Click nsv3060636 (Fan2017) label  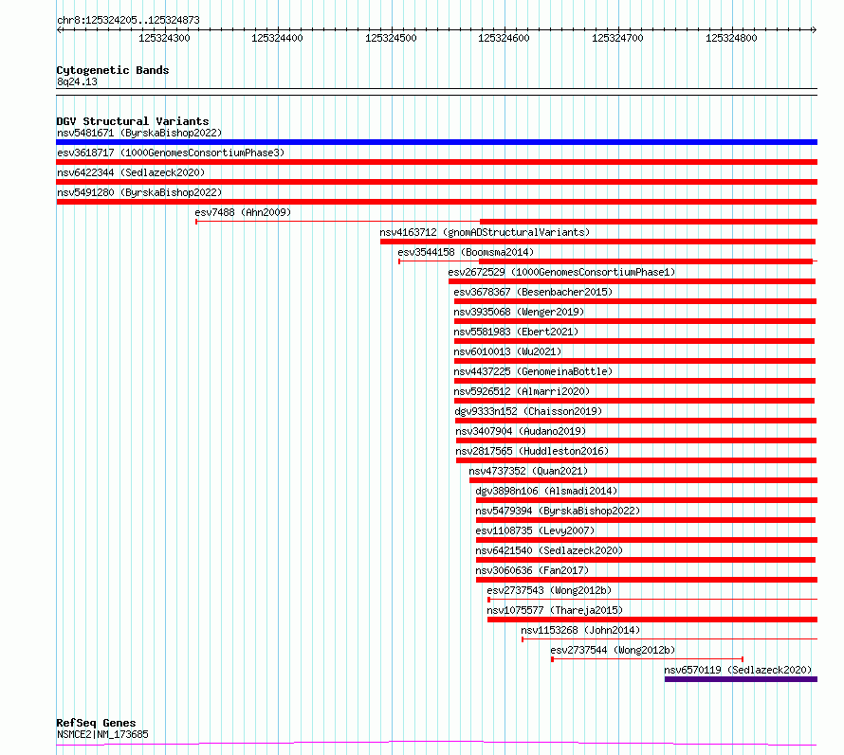pyautogui.click(x=532, y=570)
